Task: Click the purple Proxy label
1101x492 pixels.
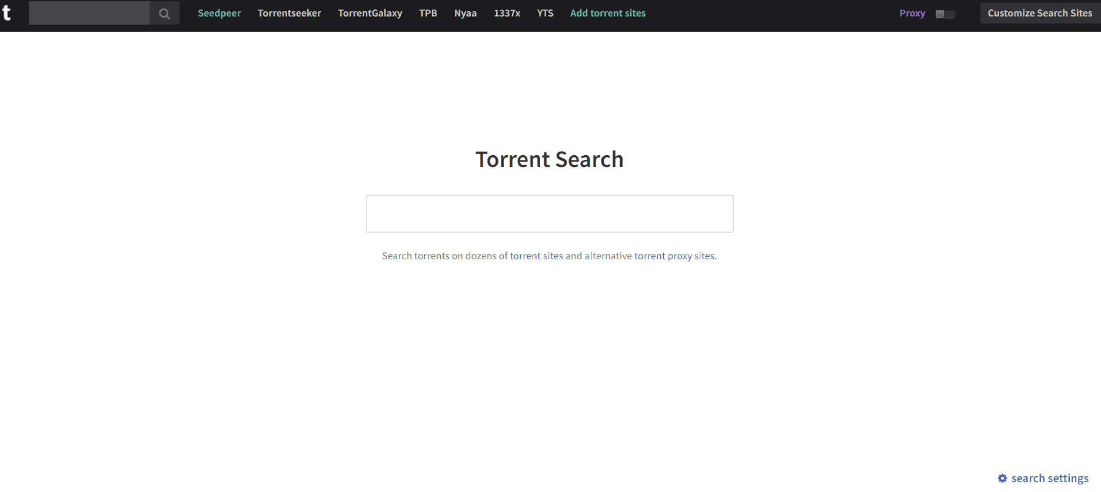Action: 912,13
